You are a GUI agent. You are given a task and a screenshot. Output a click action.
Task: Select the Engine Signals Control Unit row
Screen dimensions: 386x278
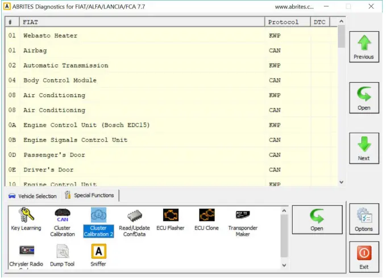(171, 140)
